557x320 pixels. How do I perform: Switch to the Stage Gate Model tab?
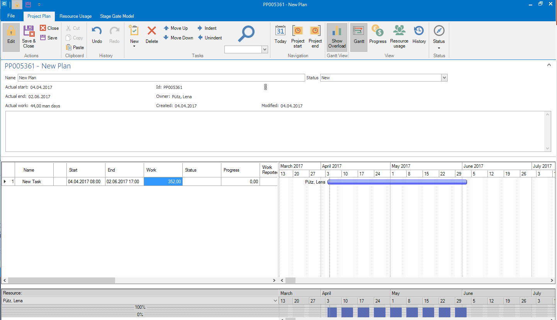(117, 16)
